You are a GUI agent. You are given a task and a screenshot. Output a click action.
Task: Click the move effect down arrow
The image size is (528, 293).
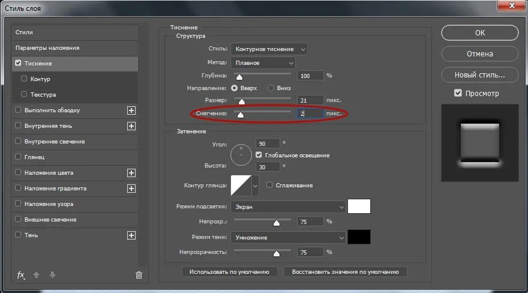pyautogui.click(x=52, y=275)
